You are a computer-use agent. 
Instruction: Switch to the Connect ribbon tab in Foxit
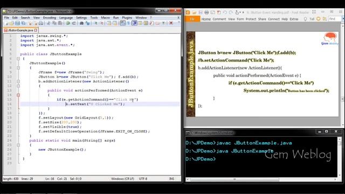click(x=274, y=19)
